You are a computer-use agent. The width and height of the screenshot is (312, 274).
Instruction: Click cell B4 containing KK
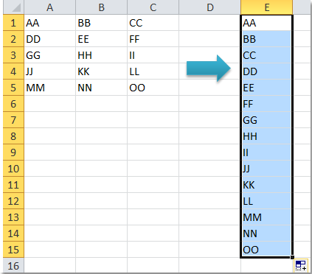coord(101,71)
